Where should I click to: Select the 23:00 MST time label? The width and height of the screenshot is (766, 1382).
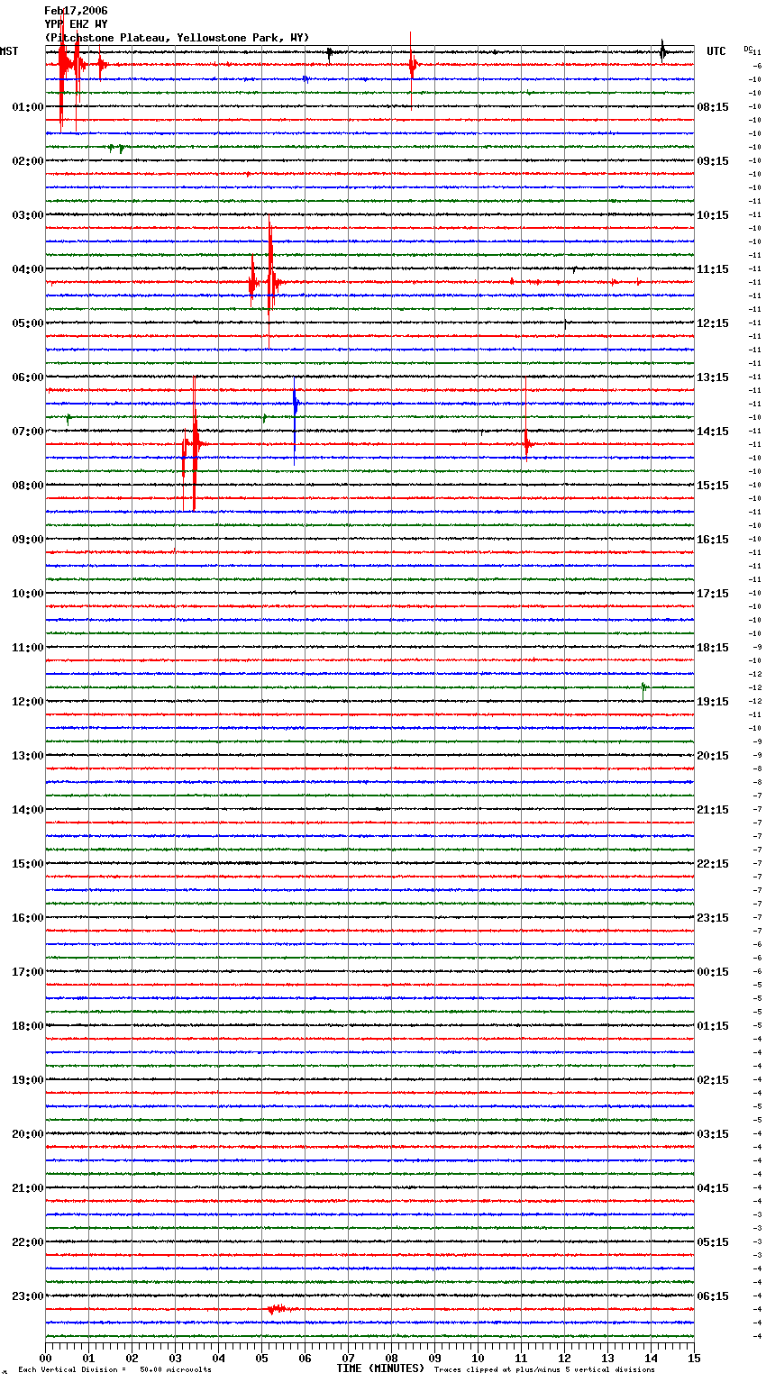coord(27,1296)
